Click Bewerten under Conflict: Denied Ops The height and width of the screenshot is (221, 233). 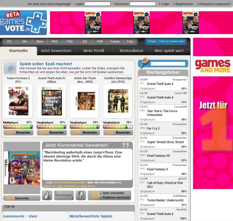[118, 132]
